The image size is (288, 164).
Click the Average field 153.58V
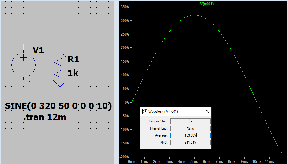coord(190,135)
